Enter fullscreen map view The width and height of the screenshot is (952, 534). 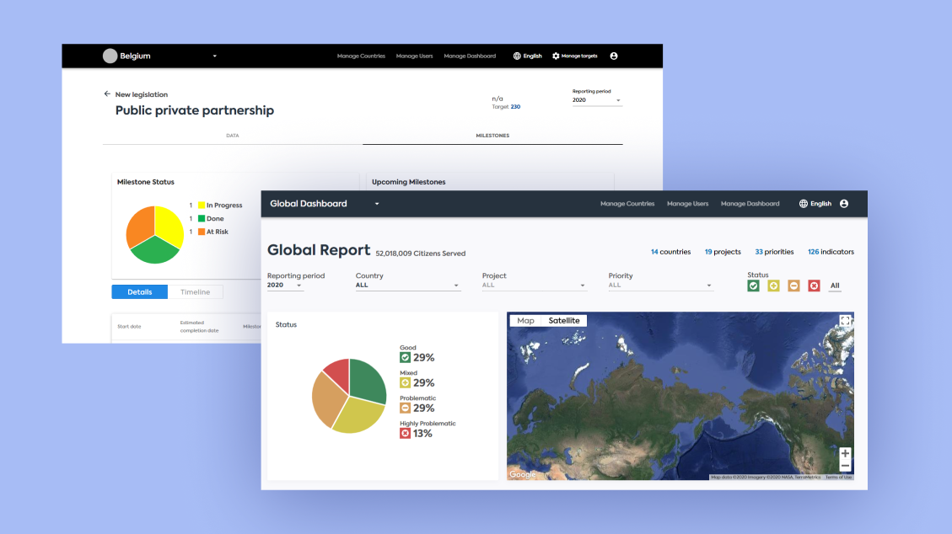pyautogui.click(x=845, y=321)
